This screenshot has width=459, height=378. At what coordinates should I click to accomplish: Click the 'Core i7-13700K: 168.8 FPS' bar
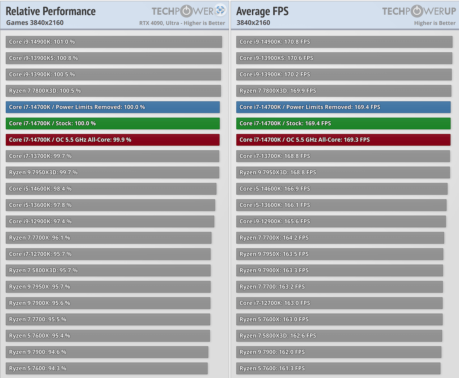pyautogui.click(x=343, y=156)
